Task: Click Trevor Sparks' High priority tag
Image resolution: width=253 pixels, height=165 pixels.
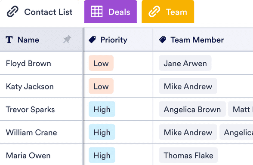Action: 102,109
